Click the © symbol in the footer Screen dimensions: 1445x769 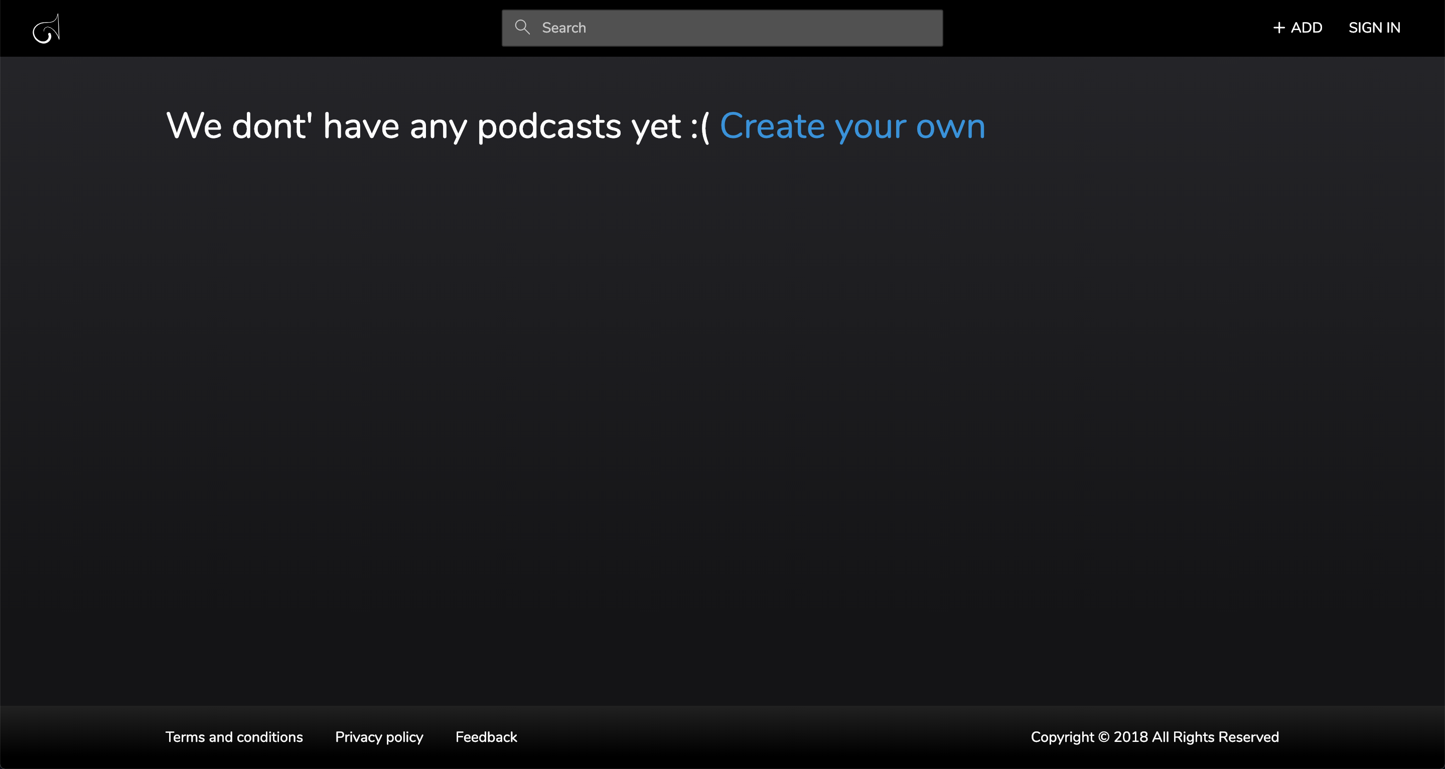[1103, 737]
